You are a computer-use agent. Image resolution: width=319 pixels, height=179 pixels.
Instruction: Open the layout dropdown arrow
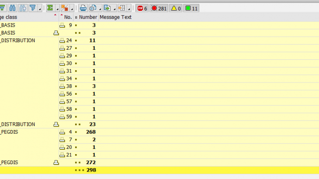pyautogui.click(x=129, y=9)
